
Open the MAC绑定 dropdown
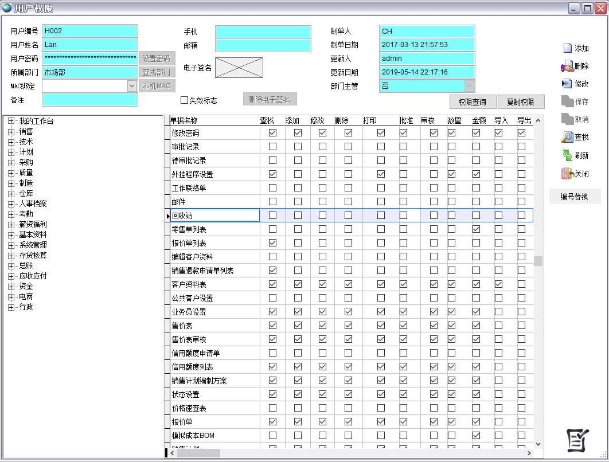(x=132, y=86)
